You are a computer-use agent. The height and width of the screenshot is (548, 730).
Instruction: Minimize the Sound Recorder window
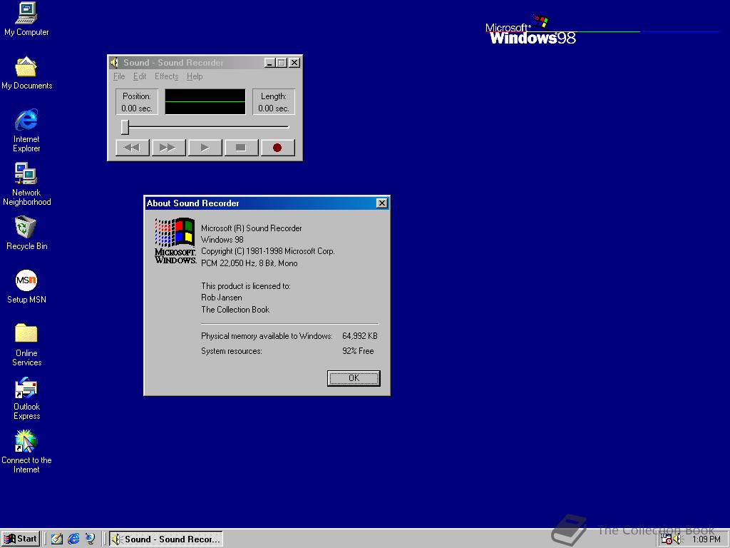coord(269,63)
